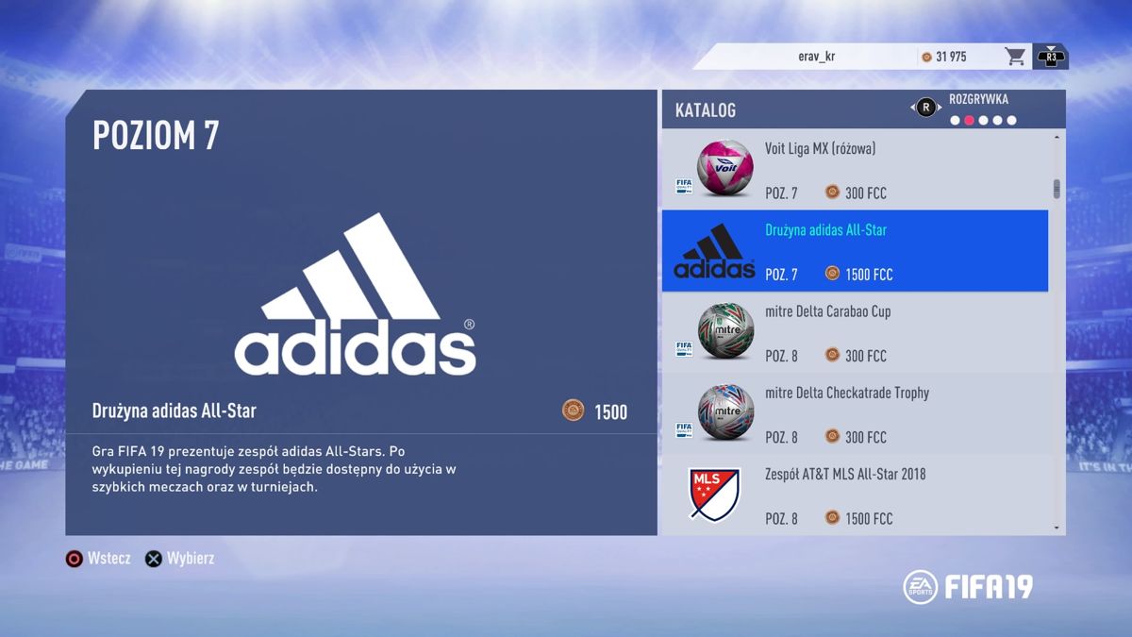Viewport: 1132px width, 637px height.
Task: Select the last category page dot
Action: pos(1011,121)
